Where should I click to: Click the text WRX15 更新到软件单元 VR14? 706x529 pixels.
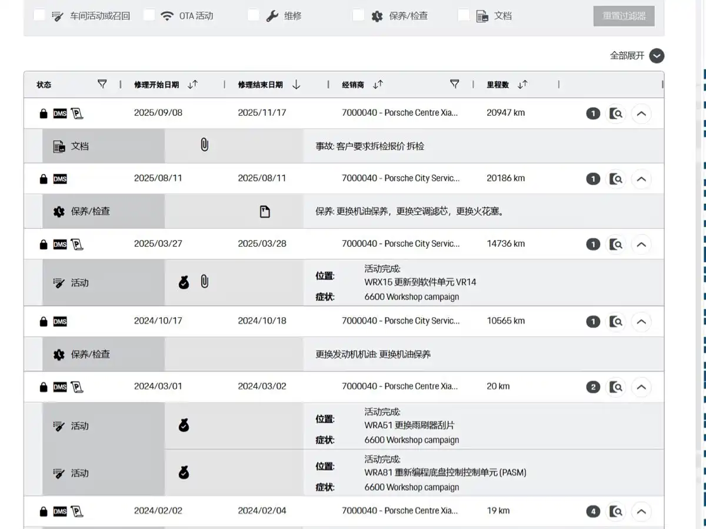[x=420, y=282]
